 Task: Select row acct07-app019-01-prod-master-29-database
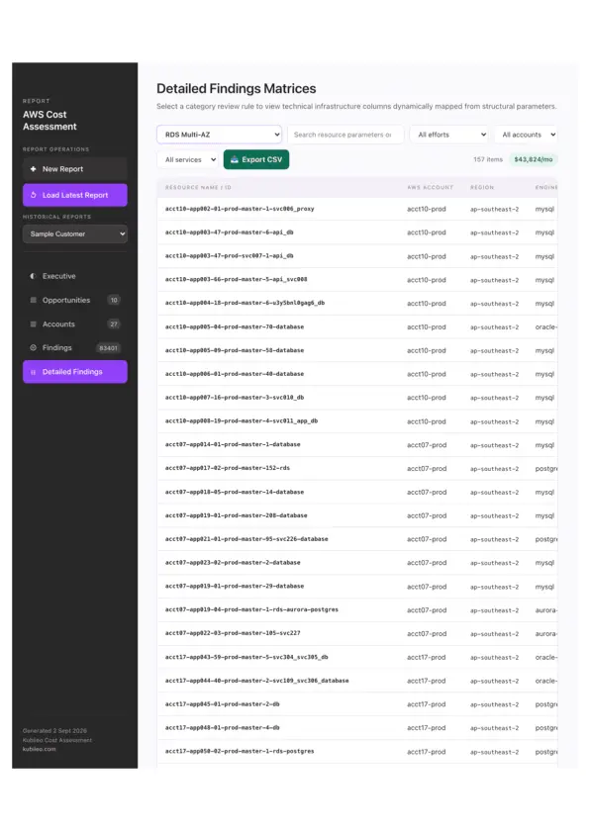point(357,587)
